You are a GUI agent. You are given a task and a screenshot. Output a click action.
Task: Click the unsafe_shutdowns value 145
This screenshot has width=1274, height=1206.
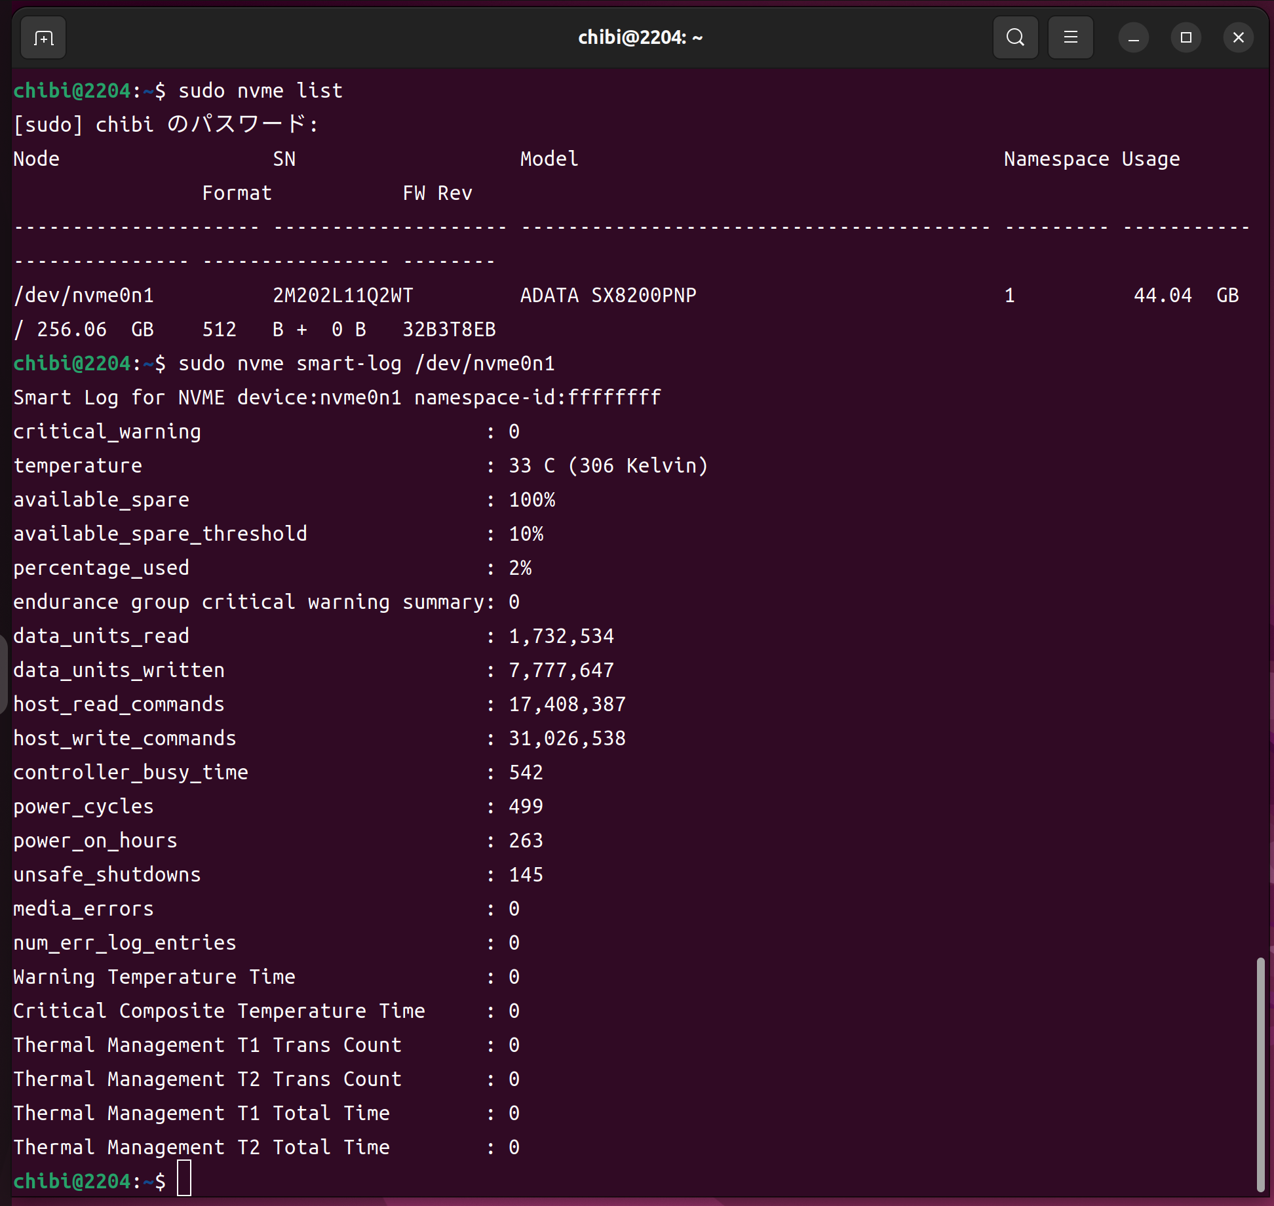click(526, 874)
